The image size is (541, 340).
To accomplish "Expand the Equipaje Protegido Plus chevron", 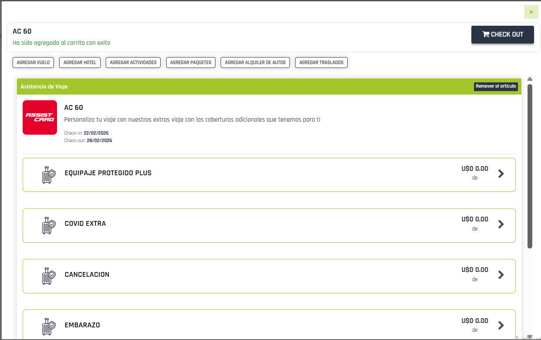I will (x=501, y=173).
